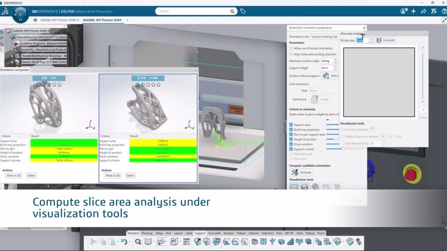
Task: Click the activate sectioning arrow icon
Action: click(372, 129)
